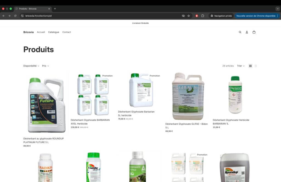Reload the page using refresh icon

point(15,16)
